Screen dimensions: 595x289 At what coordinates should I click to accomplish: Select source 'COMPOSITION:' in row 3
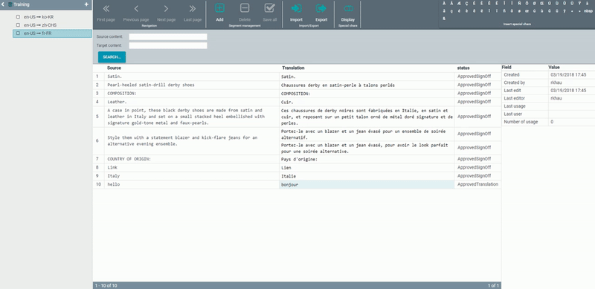[192, 94]
